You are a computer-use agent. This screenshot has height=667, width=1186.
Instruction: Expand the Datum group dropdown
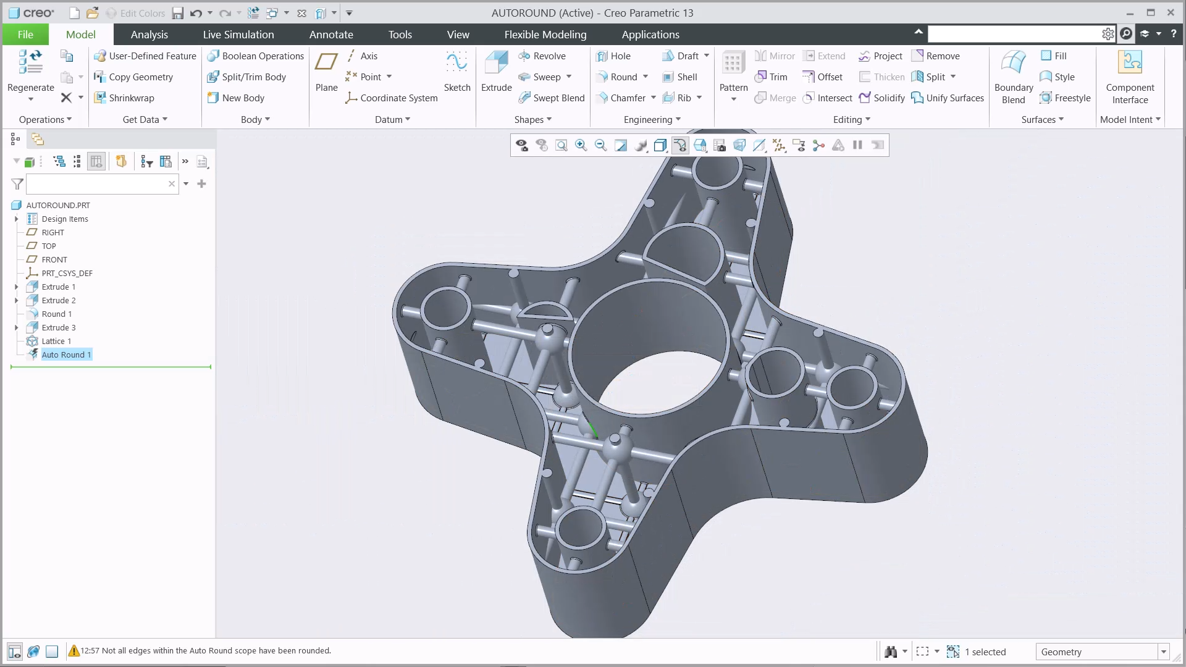[x=392, y=119]
